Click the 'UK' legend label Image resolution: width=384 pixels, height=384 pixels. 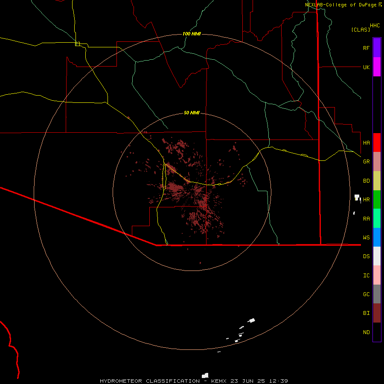click(x=366, y=67)
